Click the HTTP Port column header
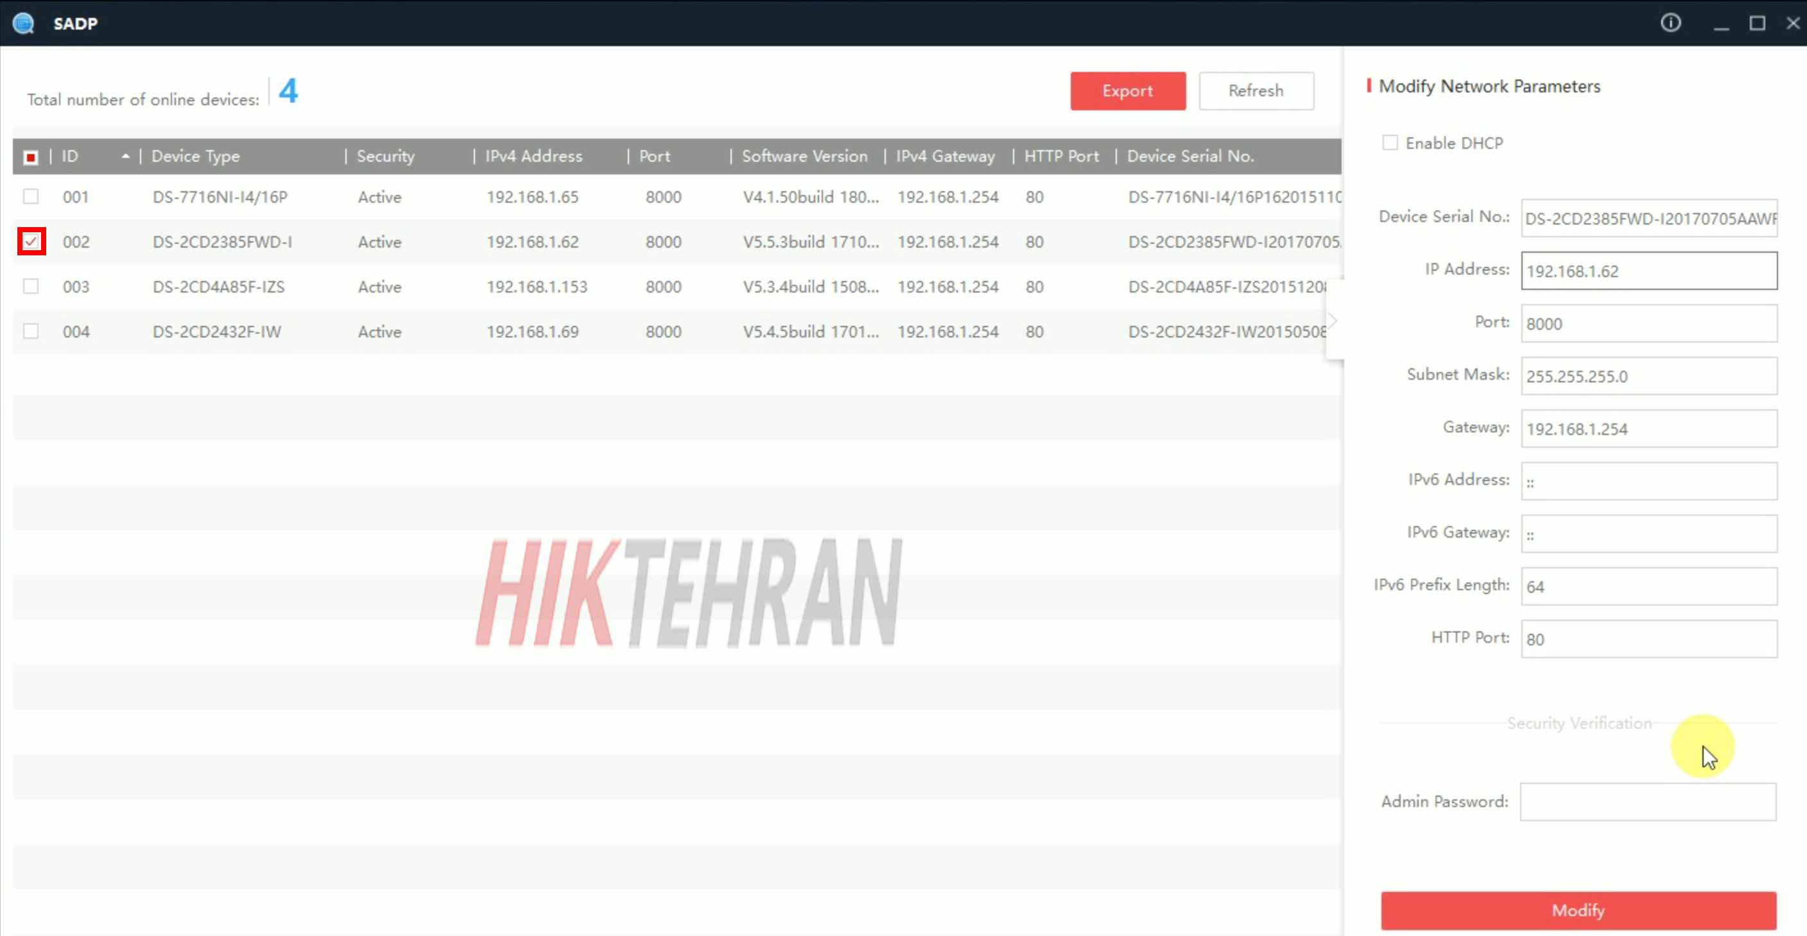 click(1061, 156)
